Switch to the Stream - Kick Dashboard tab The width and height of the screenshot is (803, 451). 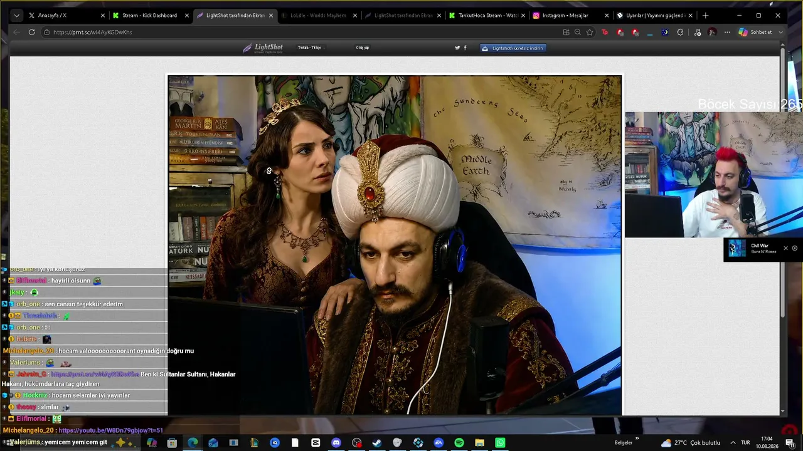click(x=151, y=16)
